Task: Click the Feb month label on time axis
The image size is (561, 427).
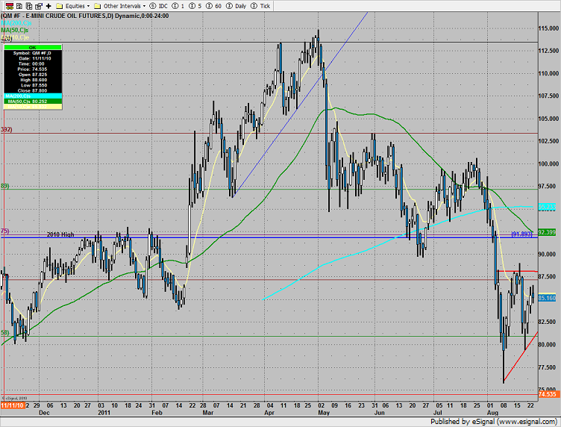Action: point(157,413)
